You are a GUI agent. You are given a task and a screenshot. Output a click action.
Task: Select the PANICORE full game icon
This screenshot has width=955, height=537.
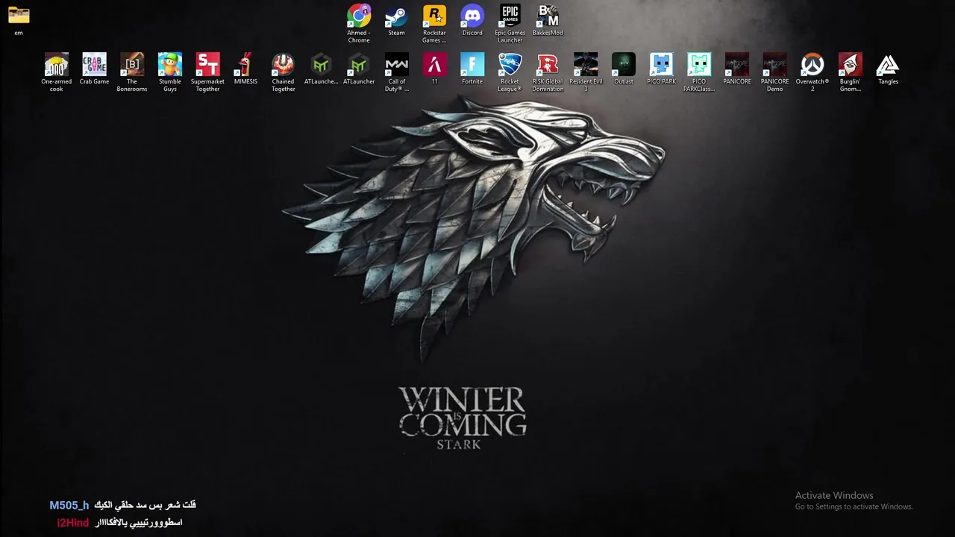pyautogui.click(x=737, y=64)
